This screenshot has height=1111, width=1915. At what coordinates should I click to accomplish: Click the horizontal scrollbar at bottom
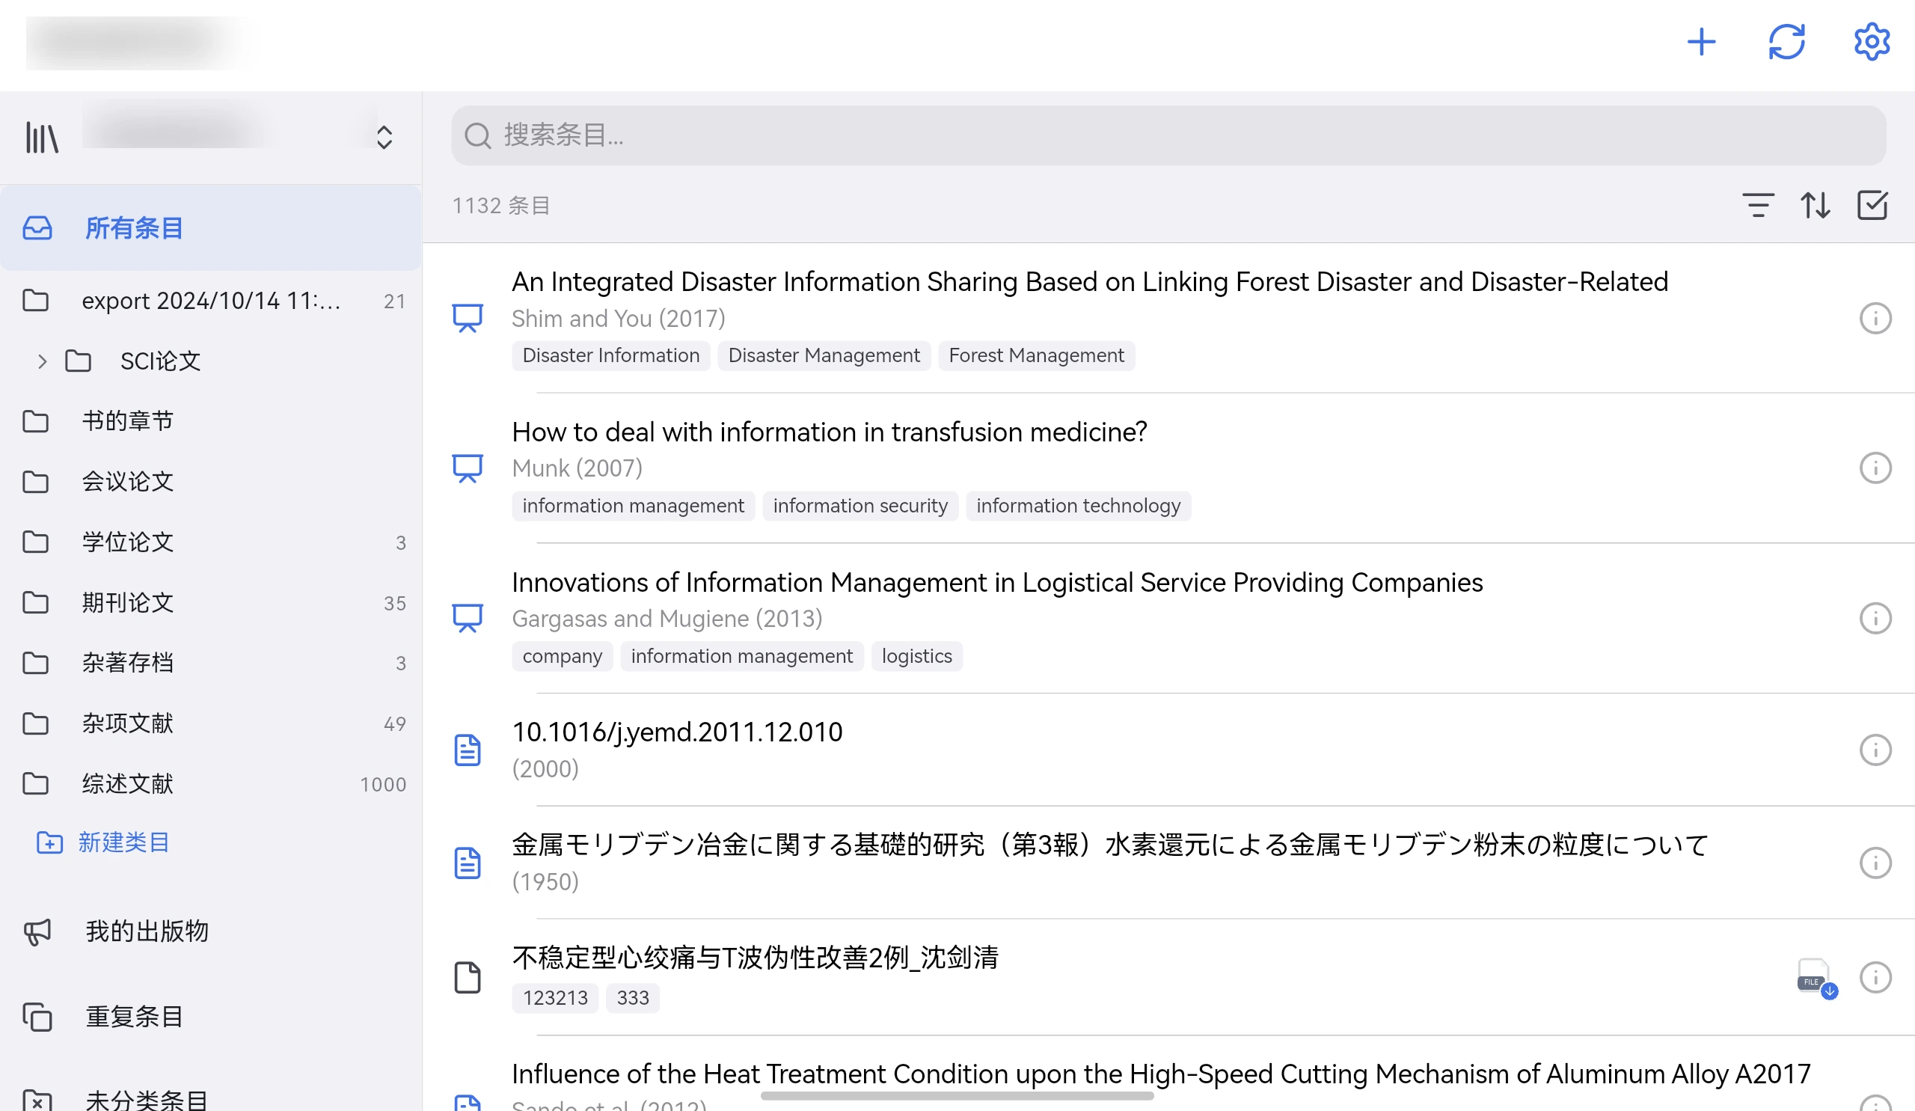957,1096
